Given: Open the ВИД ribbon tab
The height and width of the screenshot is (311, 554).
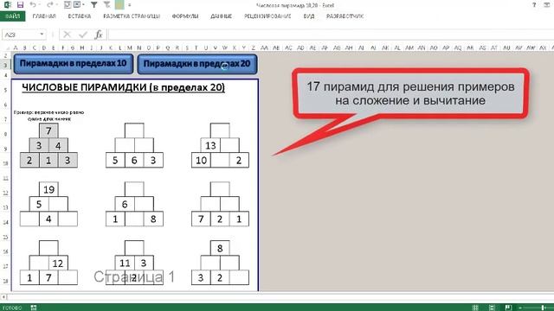Looking at the screenshot, I should click(309, 16).
